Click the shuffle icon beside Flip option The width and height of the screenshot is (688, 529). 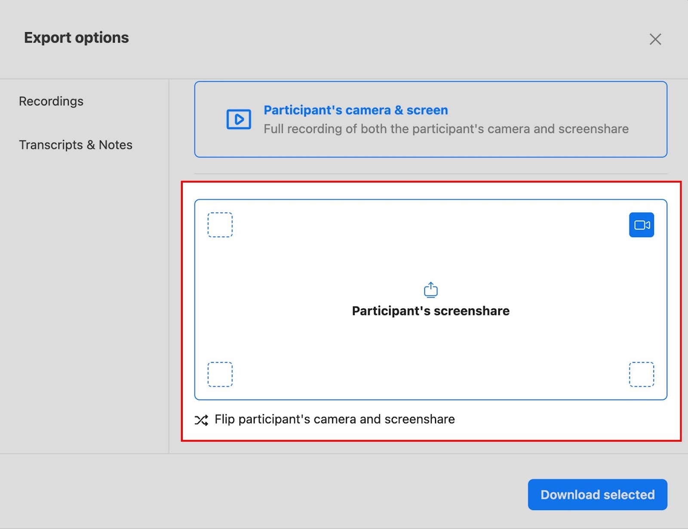(x=201, y=420)
